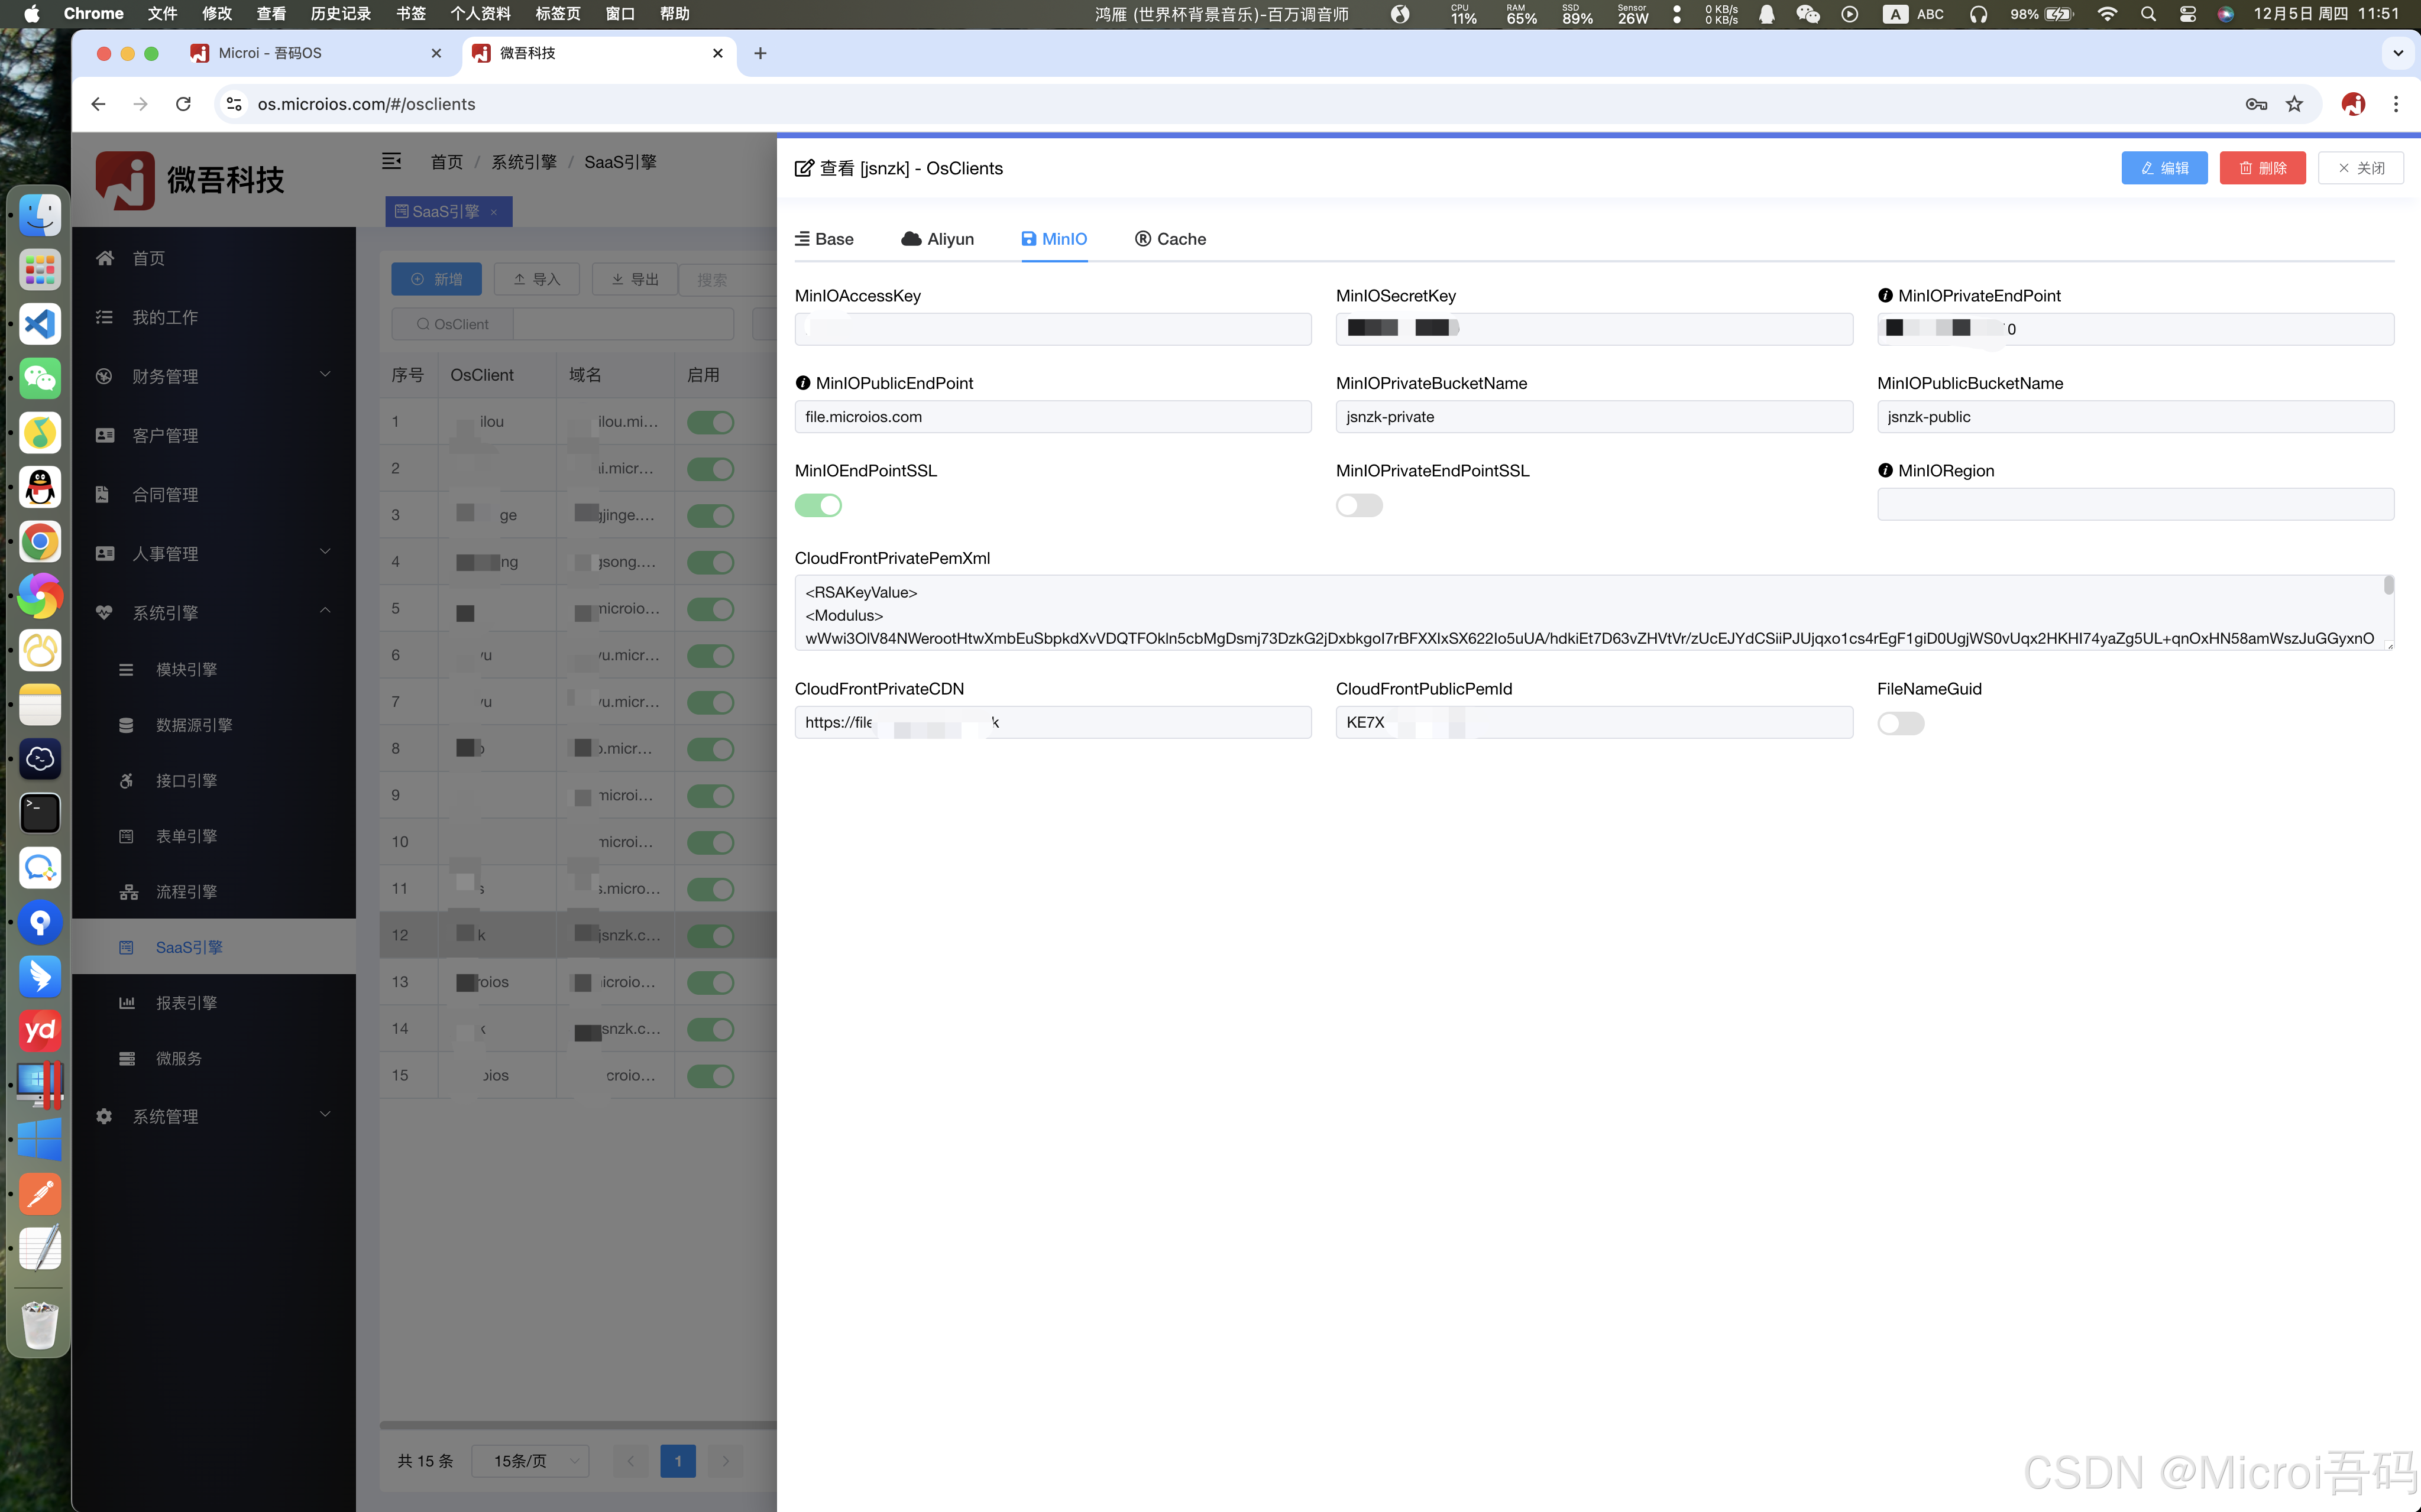Open the 15条/页 page size dropdown
This screenshot has height=1512, width=2421.
pos(530,1461)
